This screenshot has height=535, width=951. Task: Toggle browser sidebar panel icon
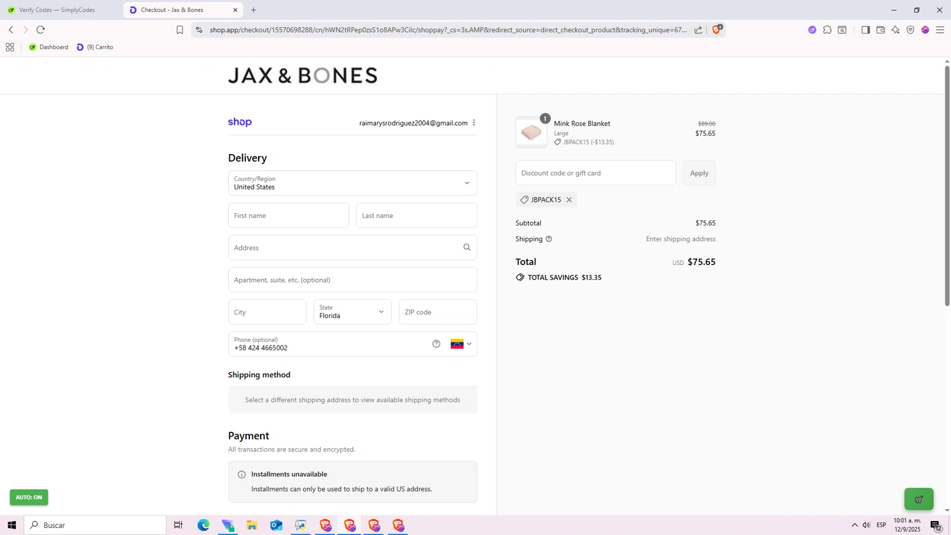click(x=865, y=30)
